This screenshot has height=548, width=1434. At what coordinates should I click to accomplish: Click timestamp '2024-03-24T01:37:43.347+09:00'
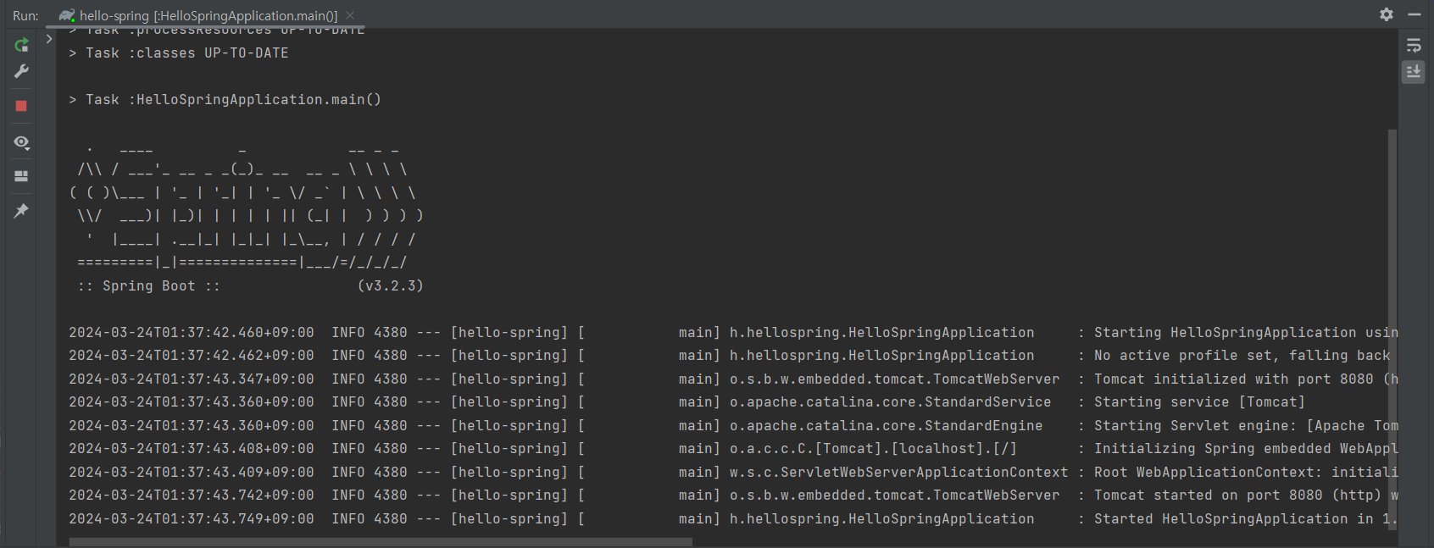[x=192, y=379]
